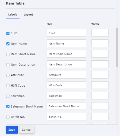This screenshot has height=136, width=120.
Task: Uncheck the S.No checkbox
Action: [8, 33]
